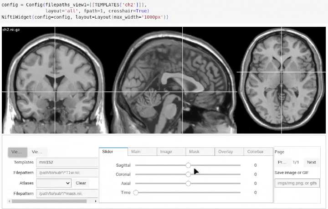This screenshot has height=209, width=328.
Task: Click the Save image or GIF path field
Action: pyautogui.click(x=297, y=183)
